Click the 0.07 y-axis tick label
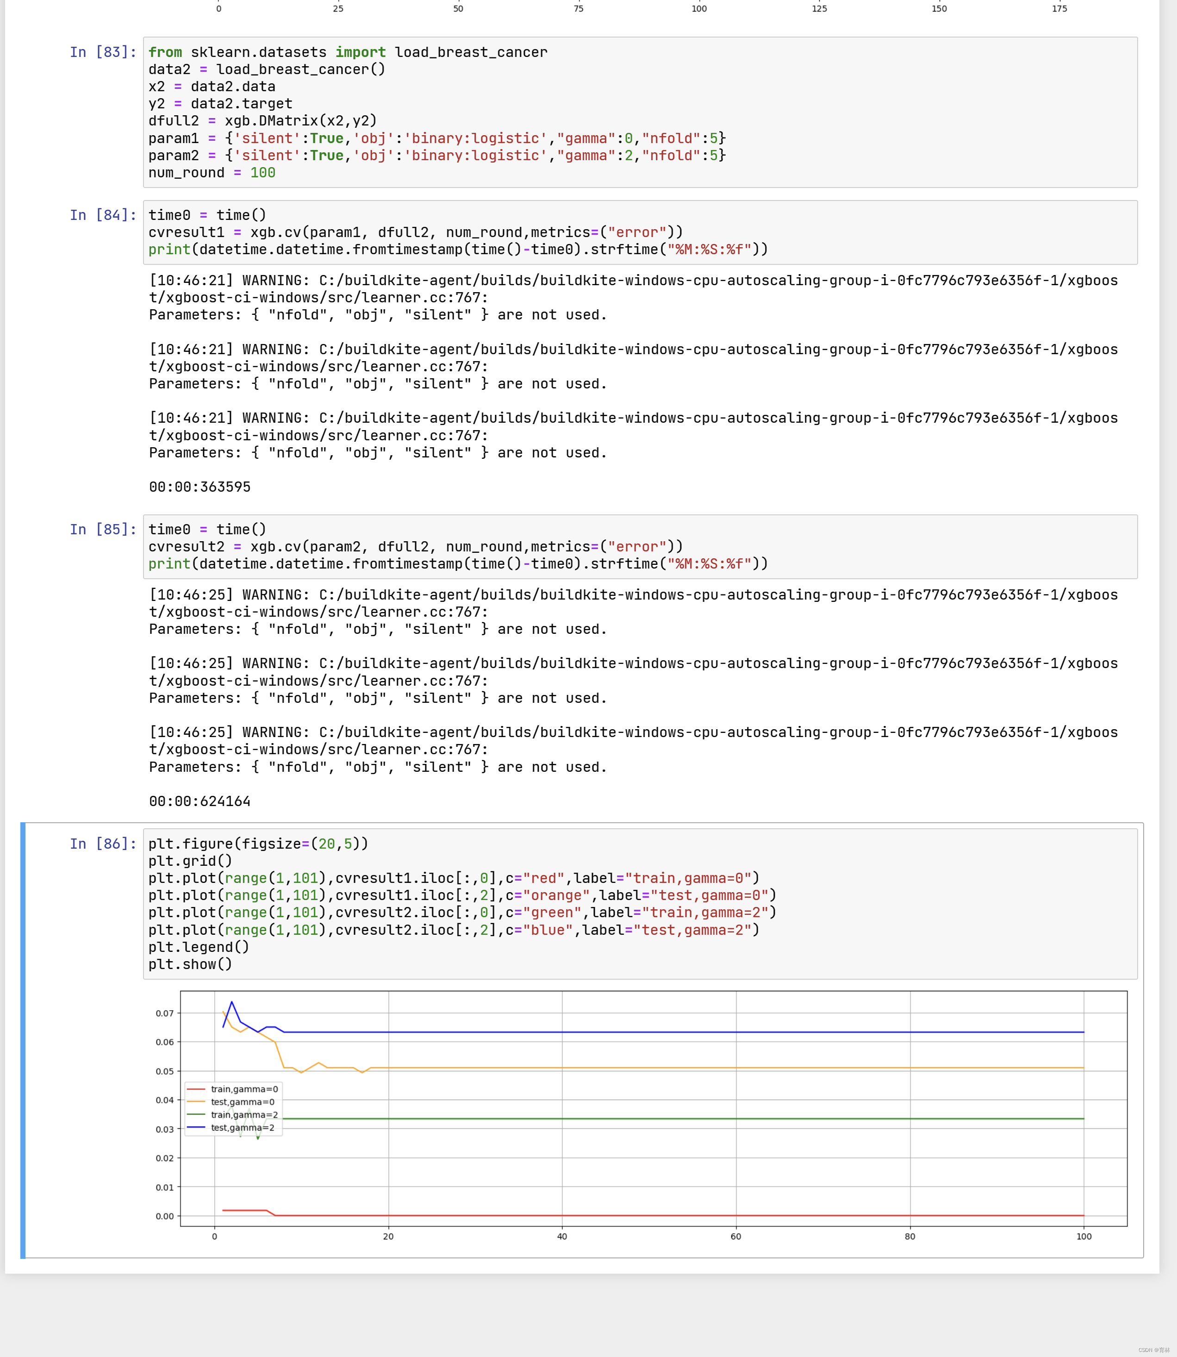Image resolution: width=1177 pixels, height=1357 pixels. tap(165, 1013)
